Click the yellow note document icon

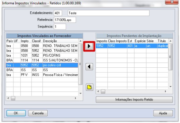click(89, 87)
